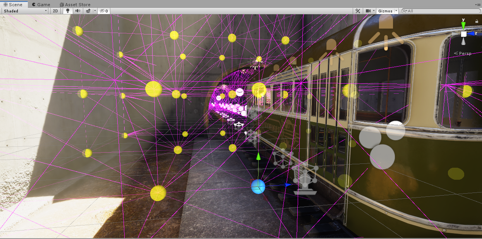This screenshot has width=482, height=239.
Task: Toggle scene lighting with the lightbulb icon
Action: point(69,11)
